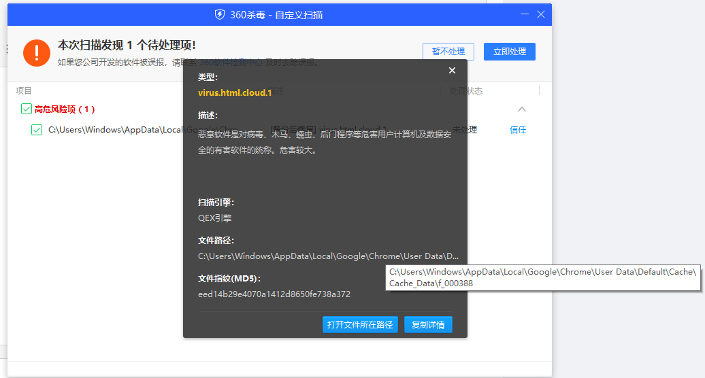
Task: Click the 立即处理 button
Action: click(x=510, y=52)
